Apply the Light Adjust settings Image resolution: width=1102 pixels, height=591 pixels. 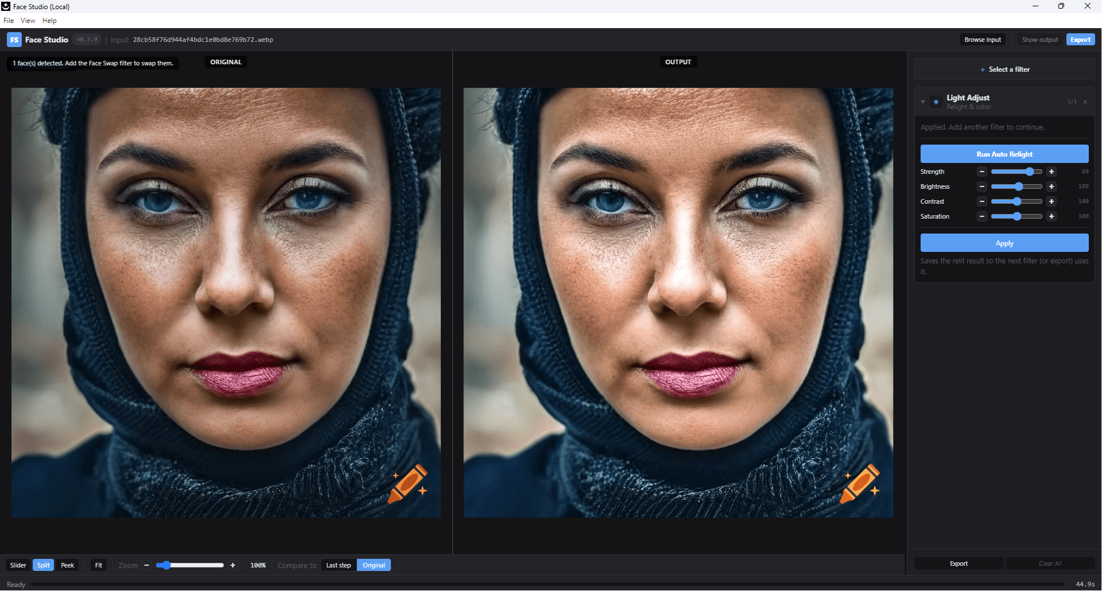click(x=1004, y=243)
